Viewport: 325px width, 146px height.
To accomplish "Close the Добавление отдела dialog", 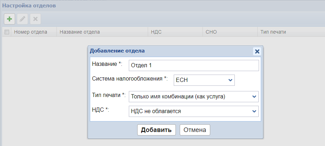I will pyautogui.click(x=257, y=51).
